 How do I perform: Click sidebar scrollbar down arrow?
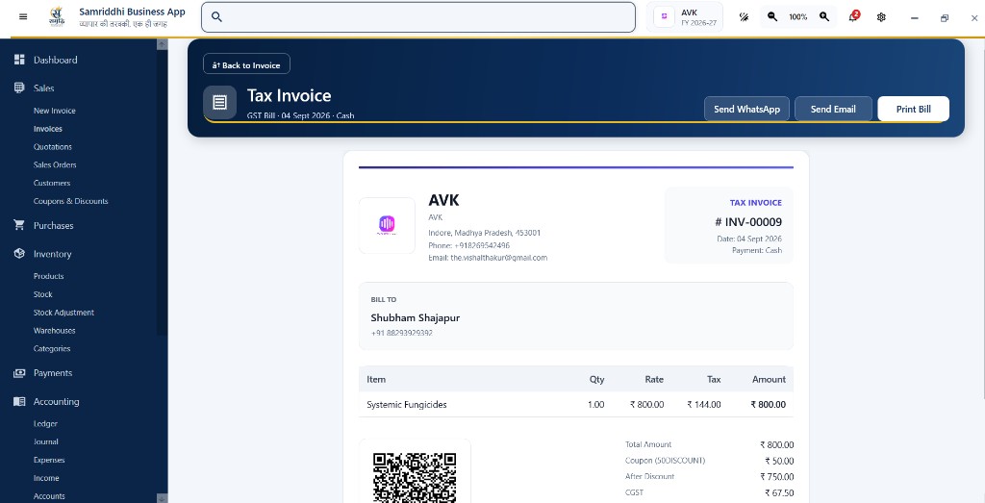(x=162, y=498)
